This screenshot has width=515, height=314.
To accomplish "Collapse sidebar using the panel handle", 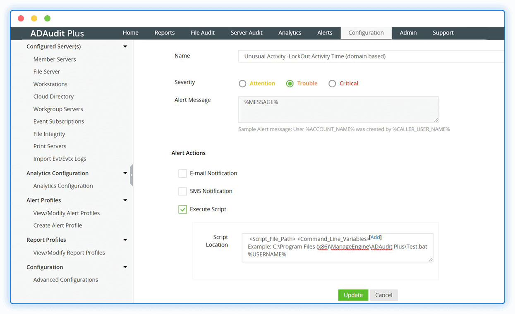I will (132, 175).
